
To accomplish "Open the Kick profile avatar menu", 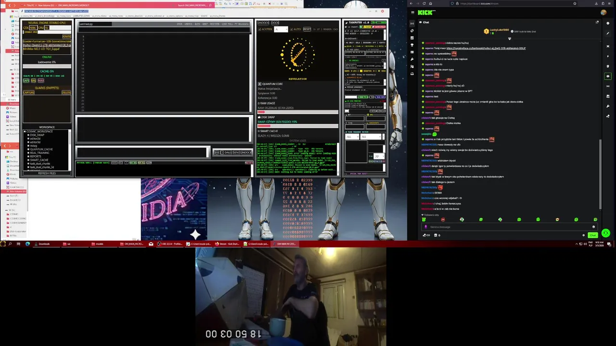I will (603, 12).
